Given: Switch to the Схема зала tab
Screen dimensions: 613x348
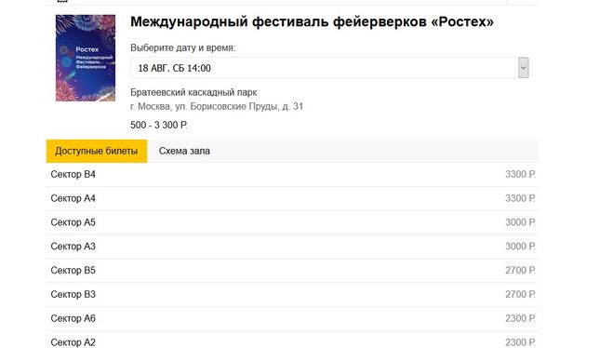Looking at the screenshot, I should (184, 151).
